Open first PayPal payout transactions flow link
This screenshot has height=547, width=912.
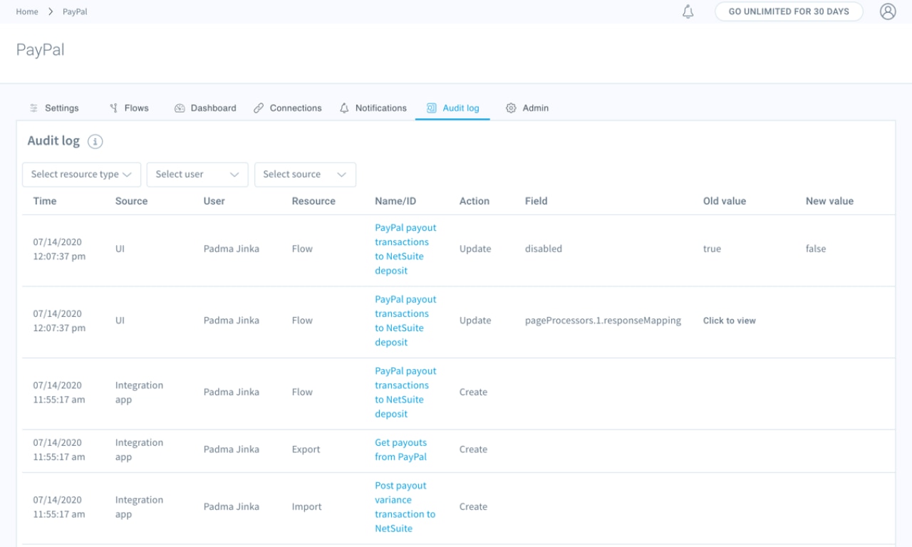[x=405, y=249]
